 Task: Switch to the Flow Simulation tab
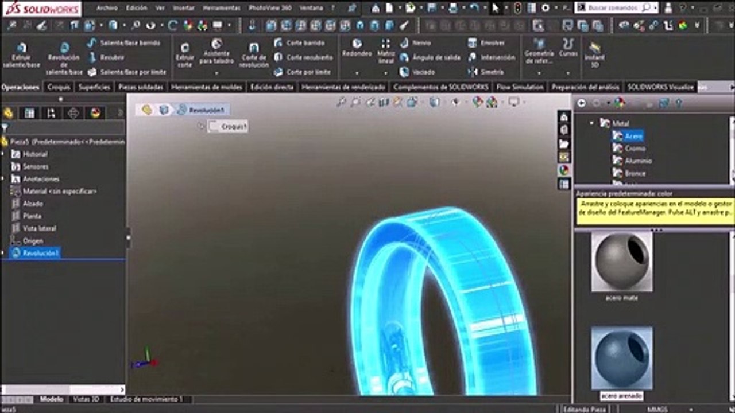click(x=520, y=87)
